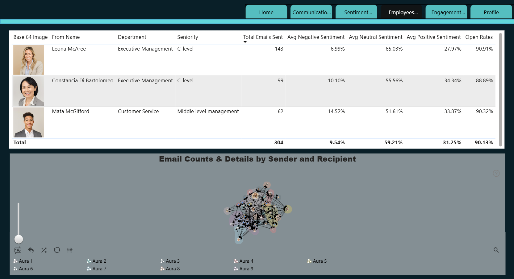Sort table by Seniority header
The image size is (514, 279).
pyautogui.click(x=188, y=37)
